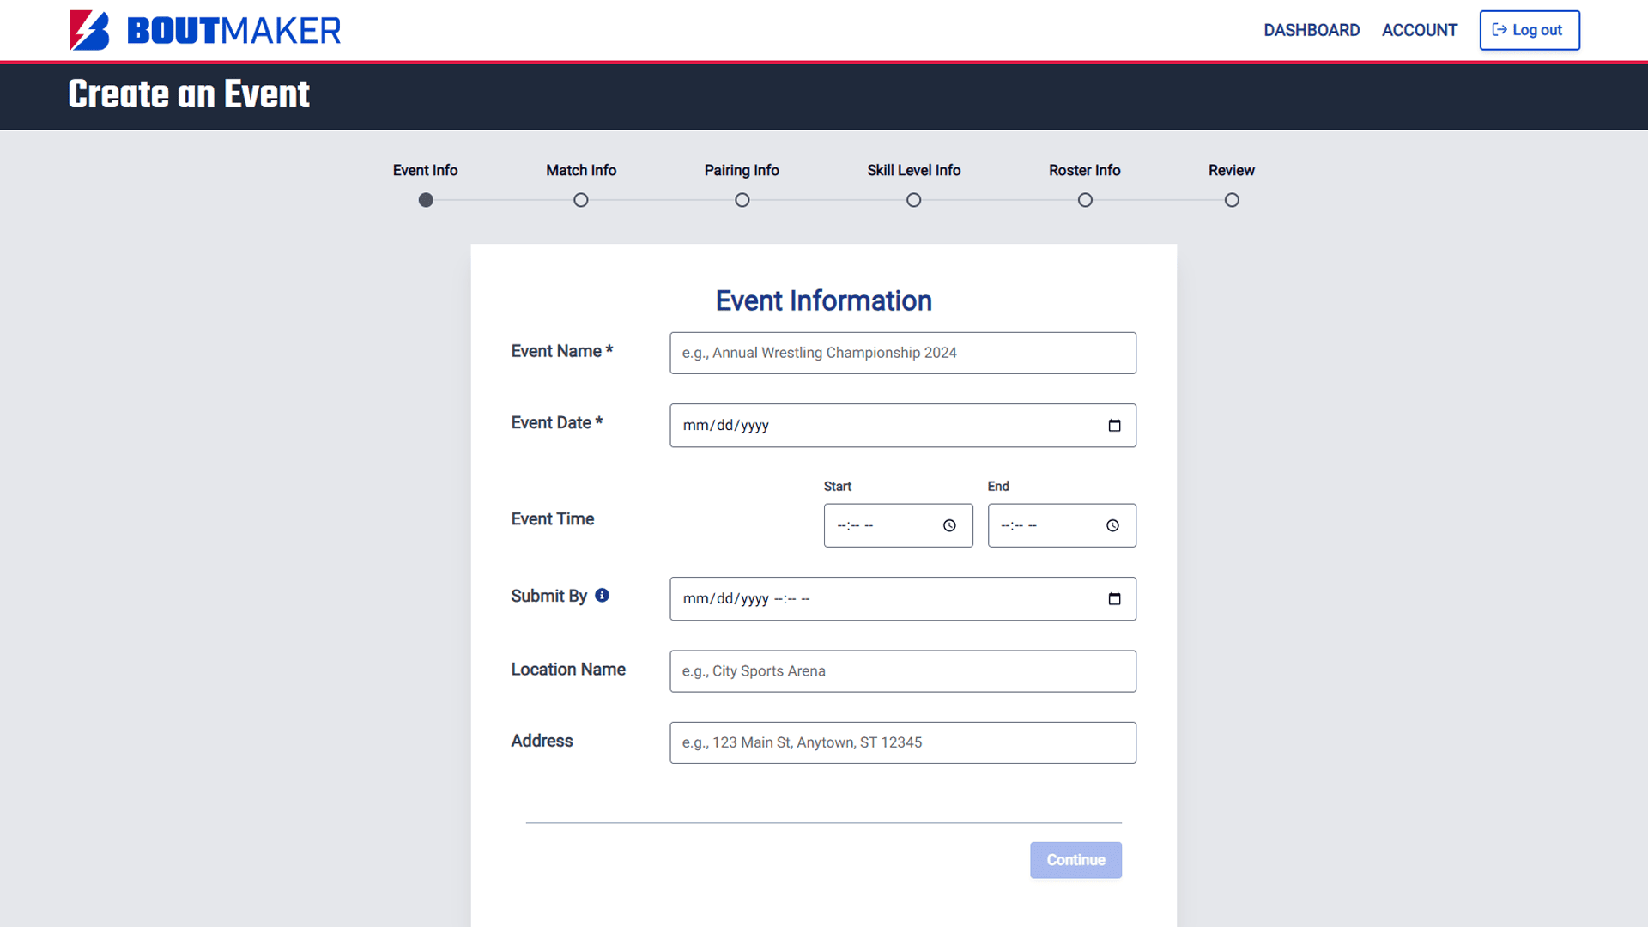The image size is (1648, 927).
Task: Open the ACCOUNT navigation link
Action: click(1420, 30)
